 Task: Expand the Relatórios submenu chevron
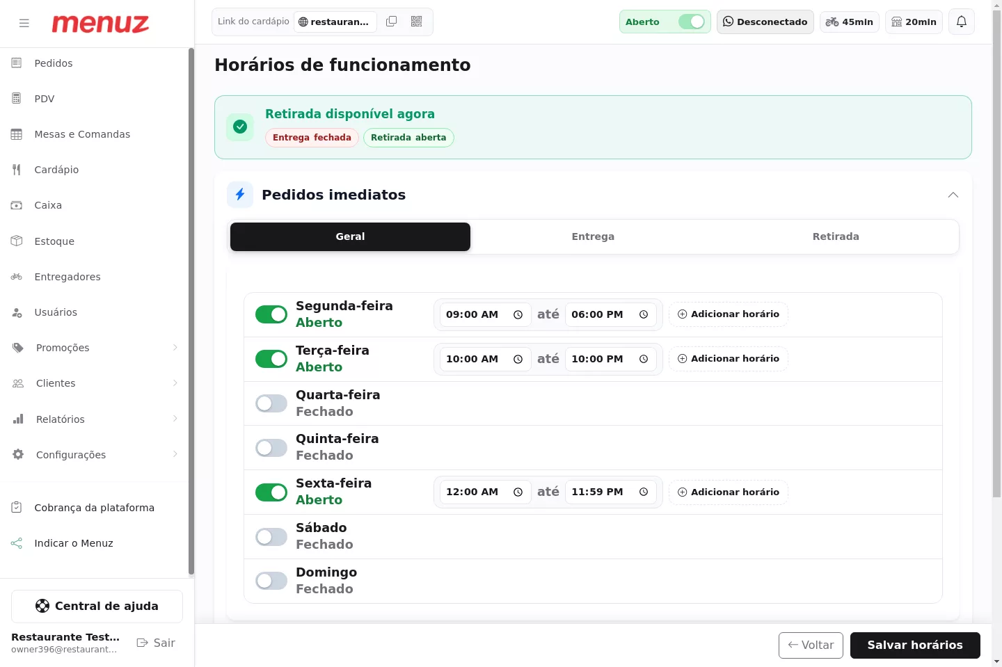click(175, 419)
